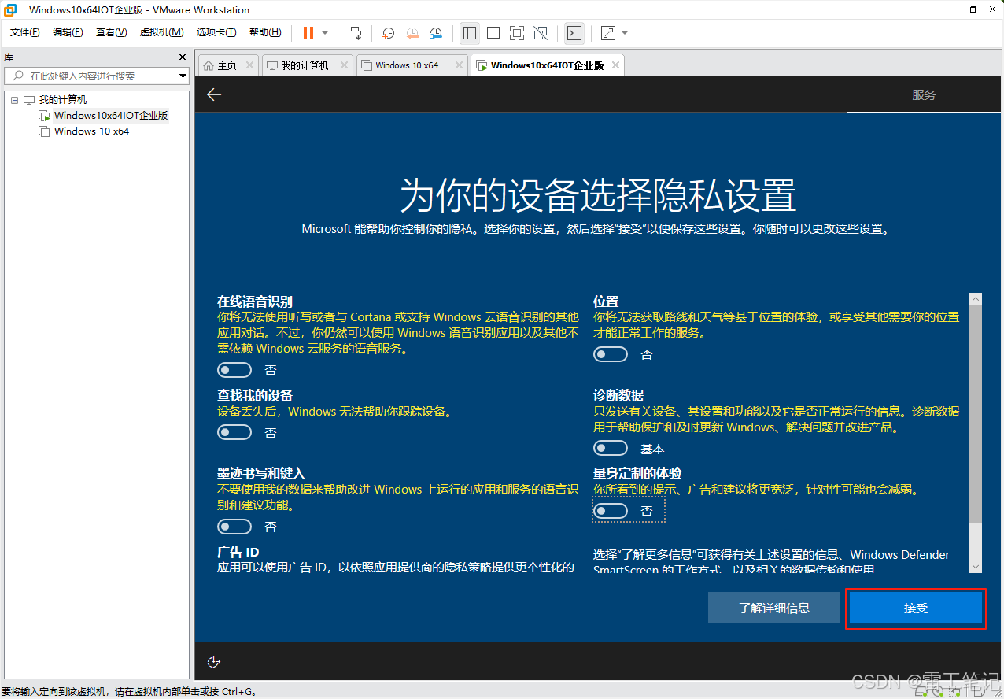
Task: Close the Windows 10 x64 tab
Action: pos(459,65)
